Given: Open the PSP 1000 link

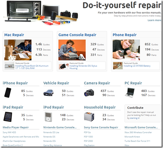Looking at the screenshot, I should [x=88, y=137].
